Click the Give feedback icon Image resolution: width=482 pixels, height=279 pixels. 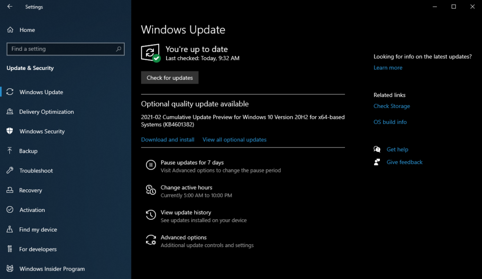tap(377, 162)
